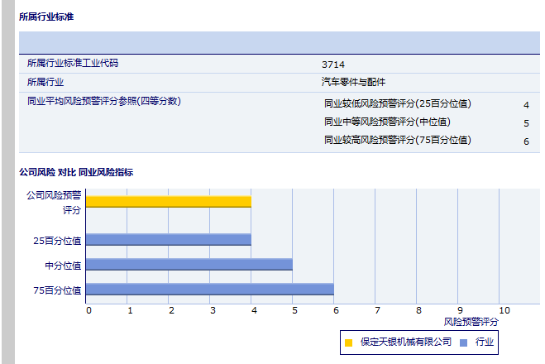Screen dimensions: 545x364
Task: Select the industry code value 3714
Action: tap(333, 64)
